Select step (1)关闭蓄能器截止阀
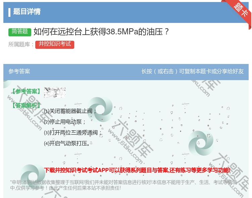The width and height of the screenshot is (252, 198). point(70,111)
